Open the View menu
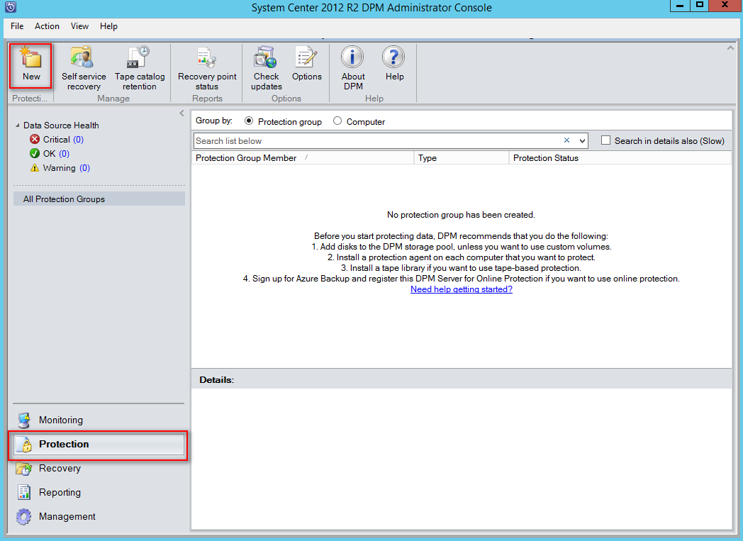 click(x=79, y=26)
